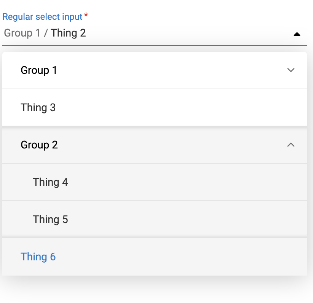This screenshot has height=303, width=313.
Task: Select Thing 3 from the list
Action: coord(38,108)
